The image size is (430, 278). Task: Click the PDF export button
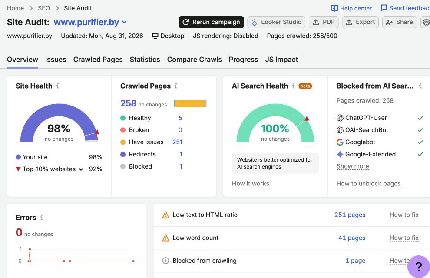(324, 22)
